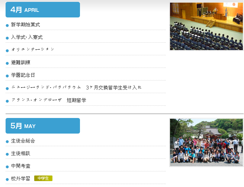This screenshot has width=244, height=187.
Task: Click the 5月 MAY header banner
Action: [43, 126]
